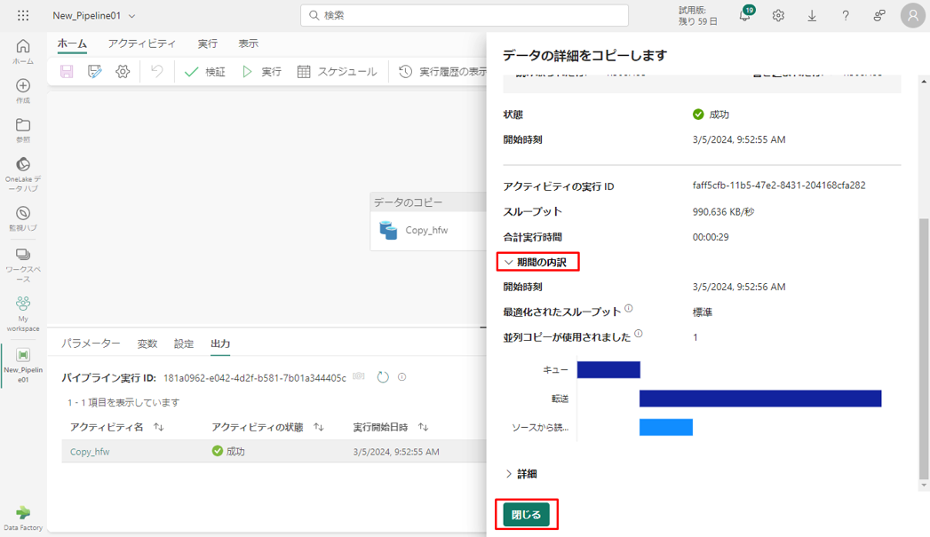Sort by アクティビティ名 column
930x537 pixels.
[x=159, y=427]
